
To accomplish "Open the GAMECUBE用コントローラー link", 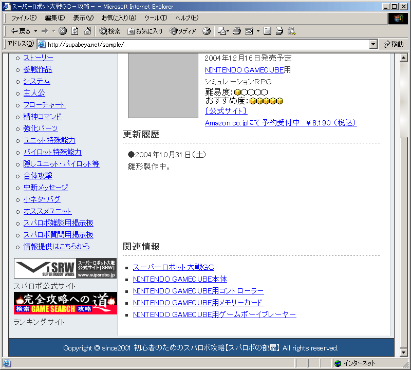I will coord(198,291).
